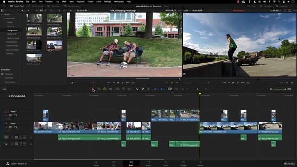
Task: Select the Blade Edit Mode tool
Action: pyautogui.click(x=110, y=89)
